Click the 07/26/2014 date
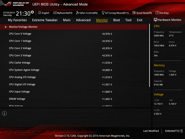This screenshot has height=139, width=185. coord(9,12)
